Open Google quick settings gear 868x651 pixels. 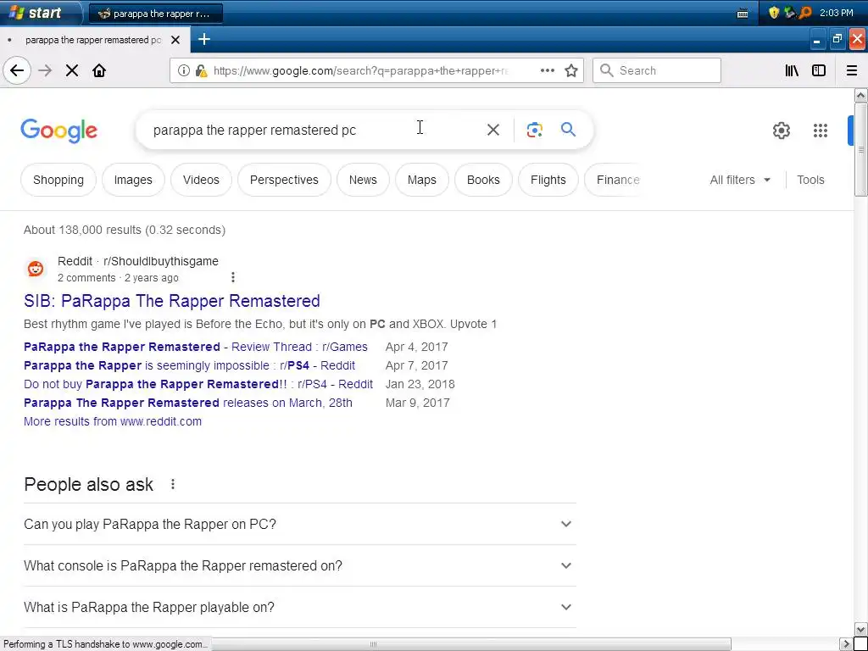(x=781, y=131)
